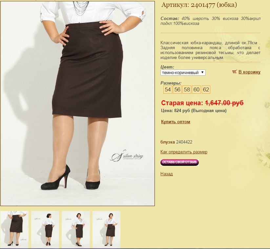
Task: Click the dropdown arrow in the color selector
Action: [202, 72]
